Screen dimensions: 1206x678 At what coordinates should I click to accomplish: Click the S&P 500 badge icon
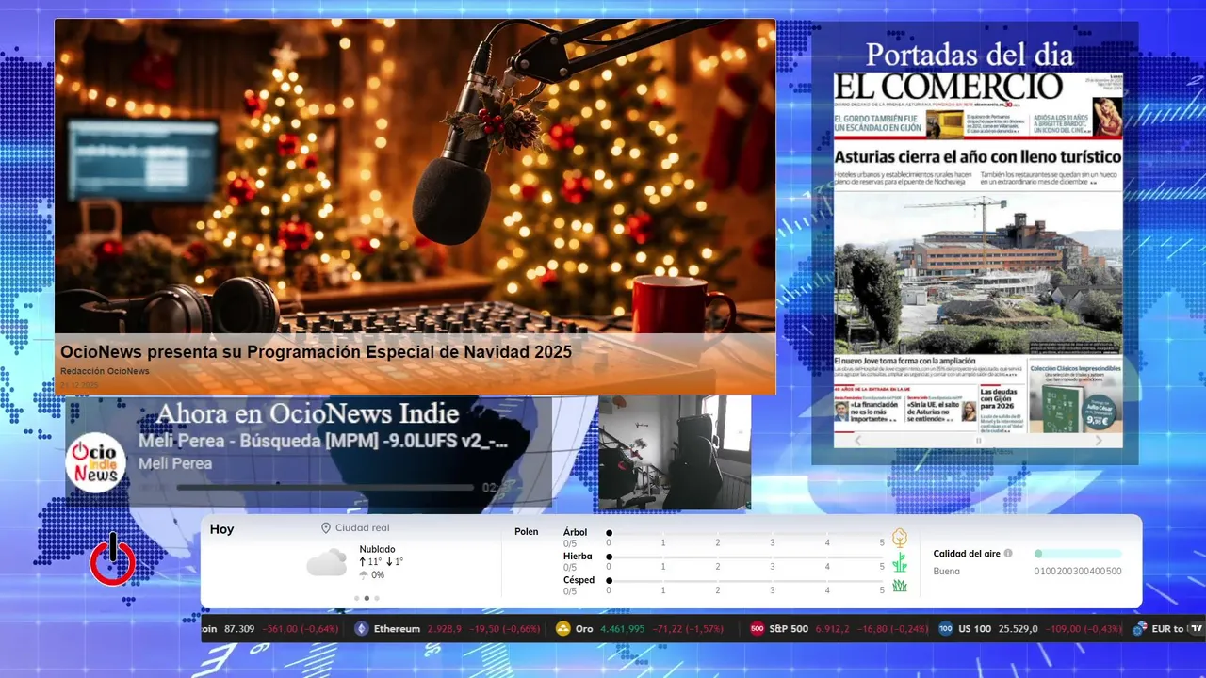pos(757,628)
